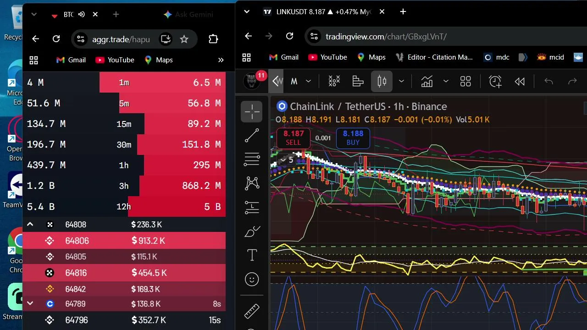
Task: Expand the favorite indicators dropdown arrow
Action: tap(445, 82)
